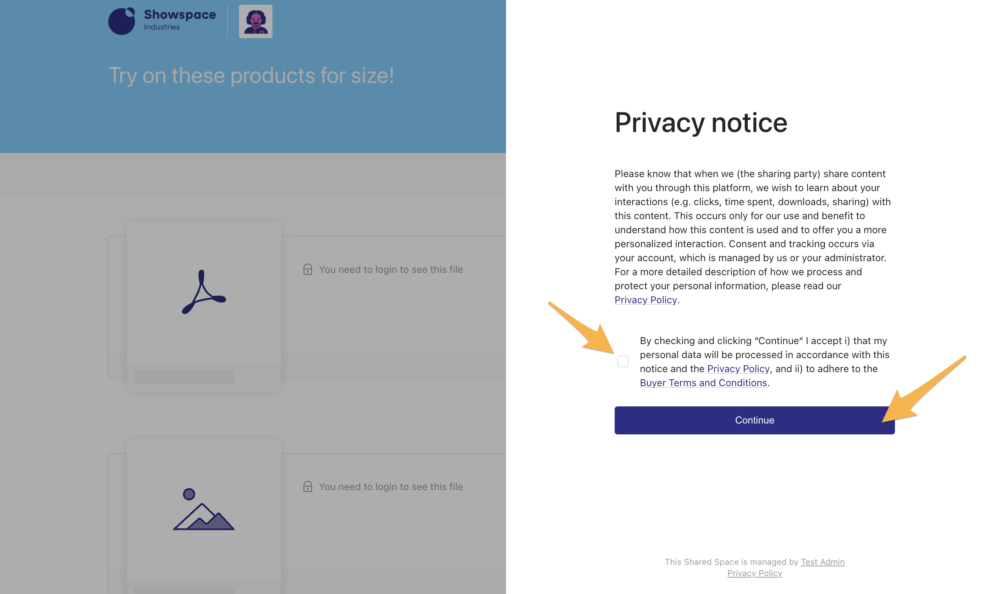The height and width of the screenshot is (594, 1002).
Task: Click "Try on these products for size!" heading
Action: point(251,76)
